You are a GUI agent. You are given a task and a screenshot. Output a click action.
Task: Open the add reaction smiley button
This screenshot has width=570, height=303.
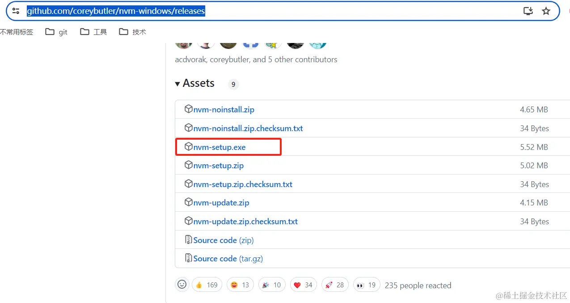pos(182,284)
